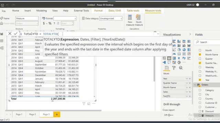Switch to Report view in left sidebar
The width and height of the screenshot is (220, 123).
(2, 34)
